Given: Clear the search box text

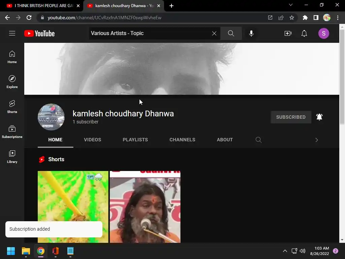Looking at the screenshot, I should coord(214,33).
